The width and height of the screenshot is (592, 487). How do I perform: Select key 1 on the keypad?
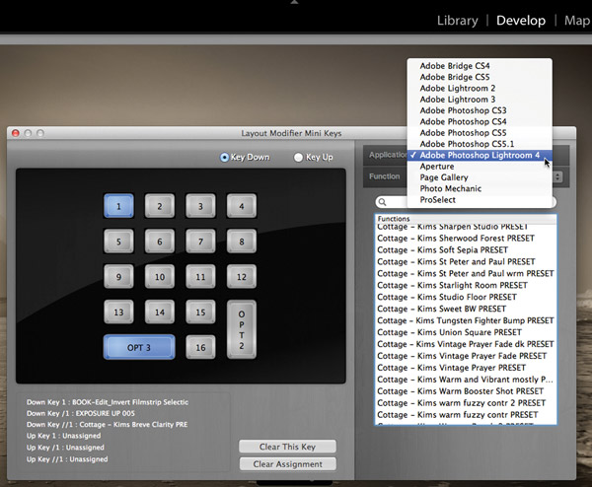pyautogui.click(x=118, y=206)
